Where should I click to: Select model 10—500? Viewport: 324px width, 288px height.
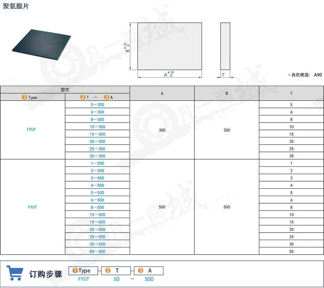point(97,215)
